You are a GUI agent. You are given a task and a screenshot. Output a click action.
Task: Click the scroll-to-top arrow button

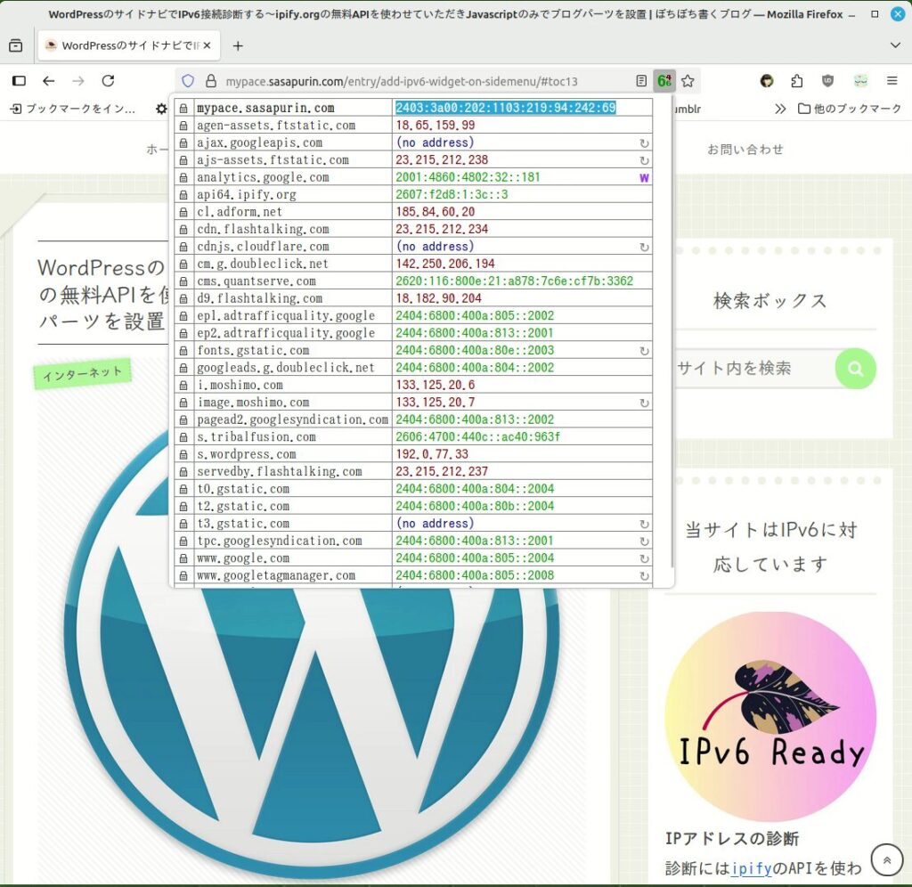[x=886, y=859]
